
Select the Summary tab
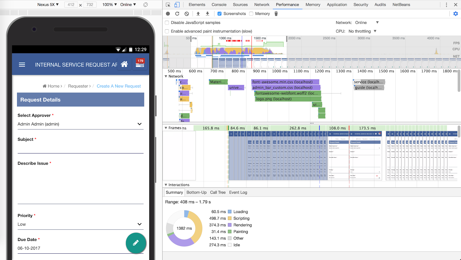[x=174, y=192]
